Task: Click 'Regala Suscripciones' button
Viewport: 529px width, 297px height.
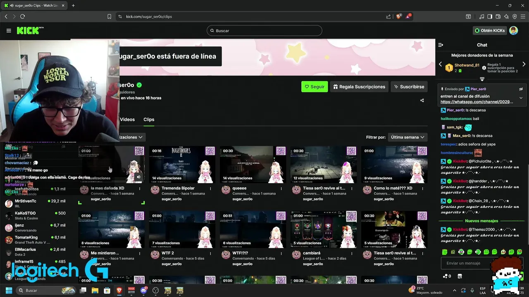Action: [x=359, y=87]
